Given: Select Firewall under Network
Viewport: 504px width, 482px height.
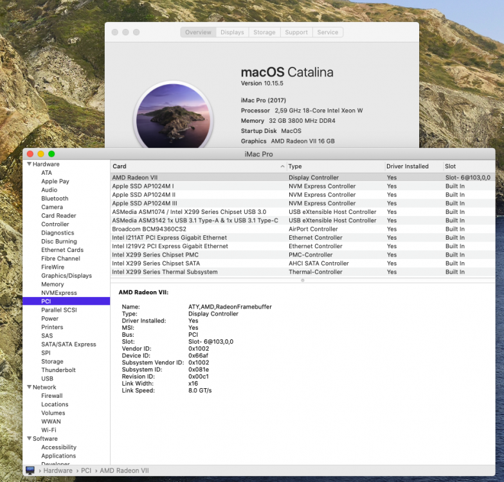Looking at the screenshot, I should click(51, 396).
